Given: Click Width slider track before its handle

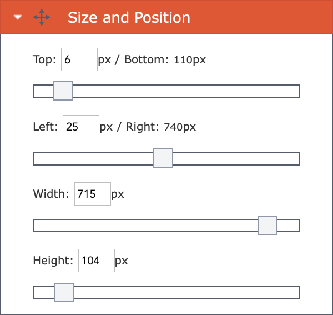Looking at the screenshot, I should (145, 226).
